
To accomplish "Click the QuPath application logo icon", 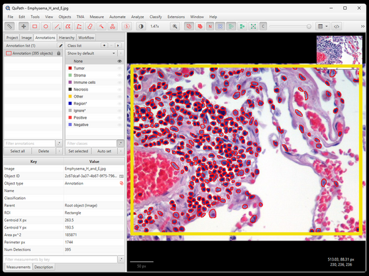I will [7, 8].
